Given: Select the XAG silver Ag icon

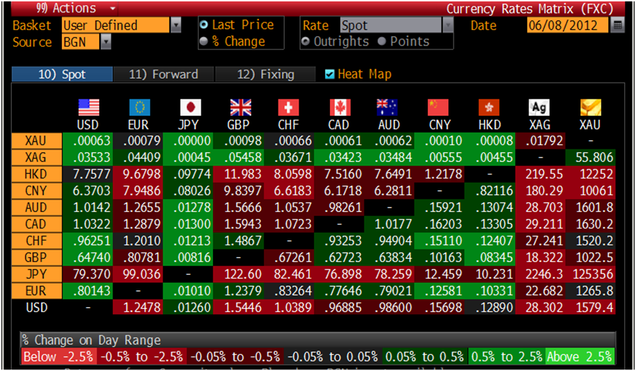Looking at the screenshot, I should tap(539, 108).
